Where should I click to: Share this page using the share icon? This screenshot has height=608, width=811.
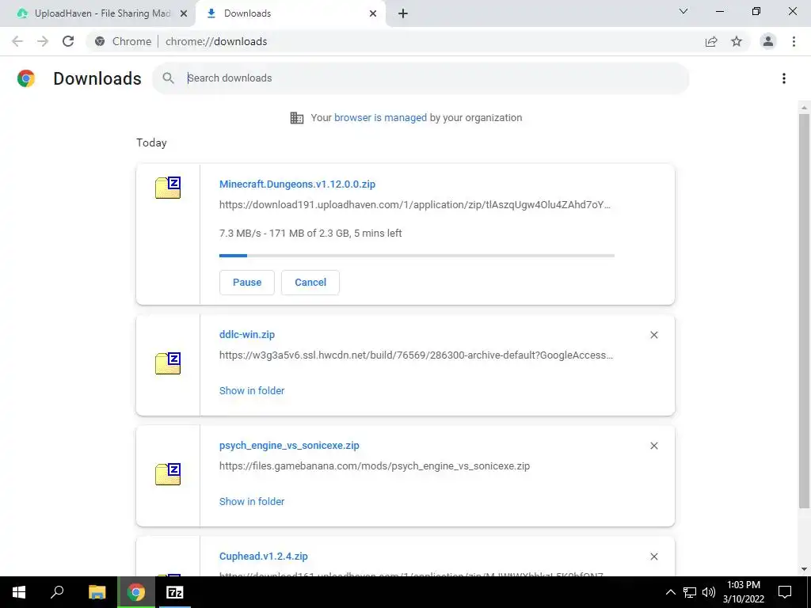(711, 41)
